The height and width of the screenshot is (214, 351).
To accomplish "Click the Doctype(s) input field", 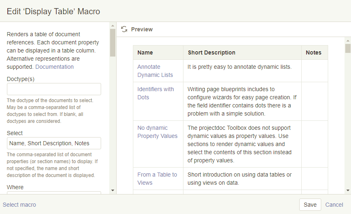I will (54, 89).
